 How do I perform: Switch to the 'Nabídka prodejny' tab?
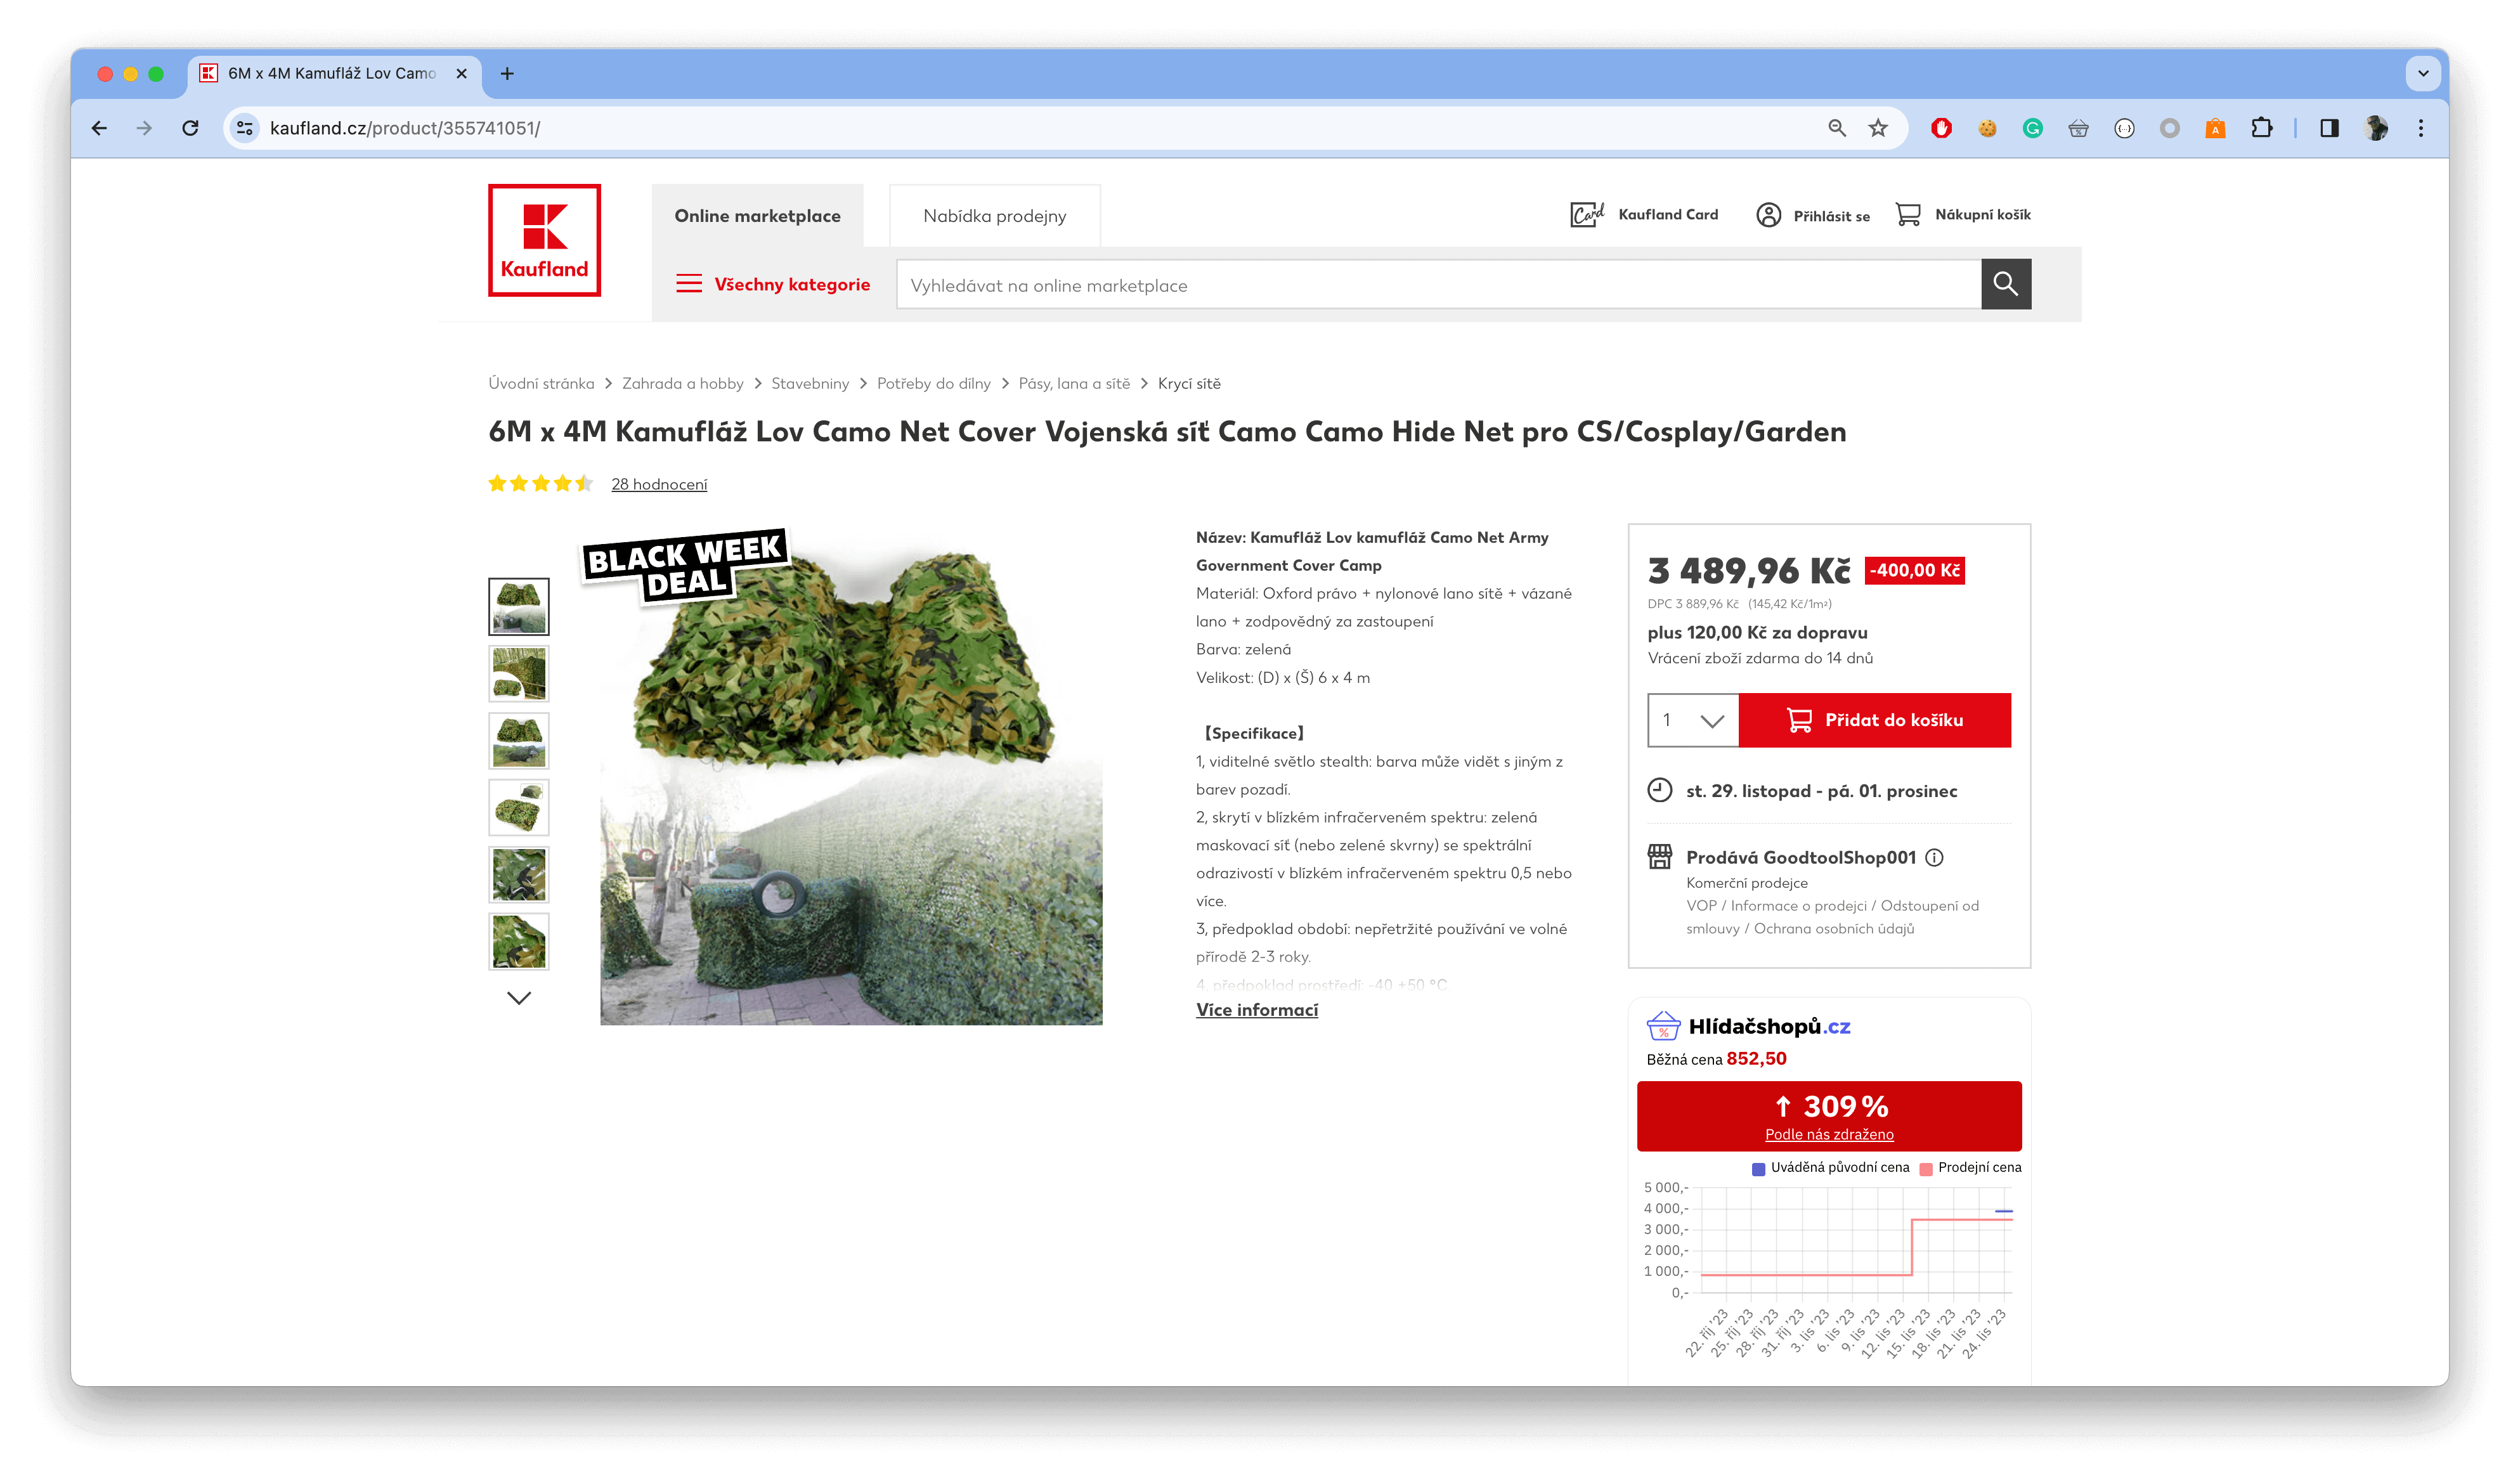pyautogui.click(x=994, y=215)
